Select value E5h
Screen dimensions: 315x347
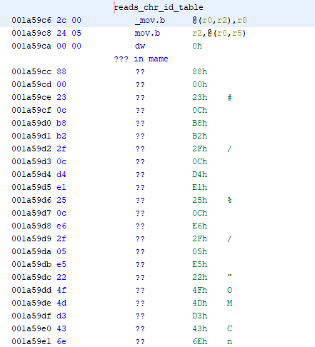click(200, 265)
